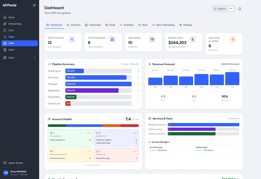Switch to the Contacts tab

pyautogui.click(x=73, y=25)
